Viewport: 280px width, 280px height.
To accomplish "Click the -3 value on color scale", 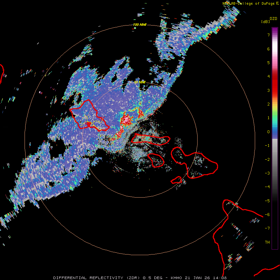I will [x=267, y=173].
